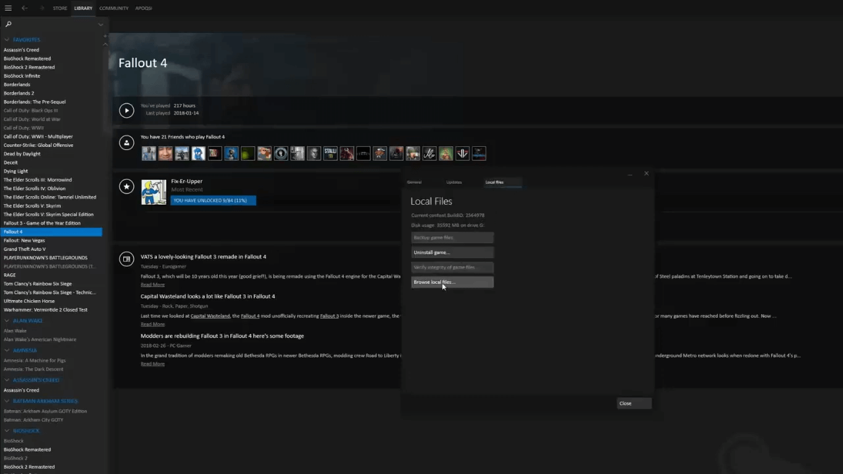Open the first friend avatar
The image size is (843, 474).
149,153
